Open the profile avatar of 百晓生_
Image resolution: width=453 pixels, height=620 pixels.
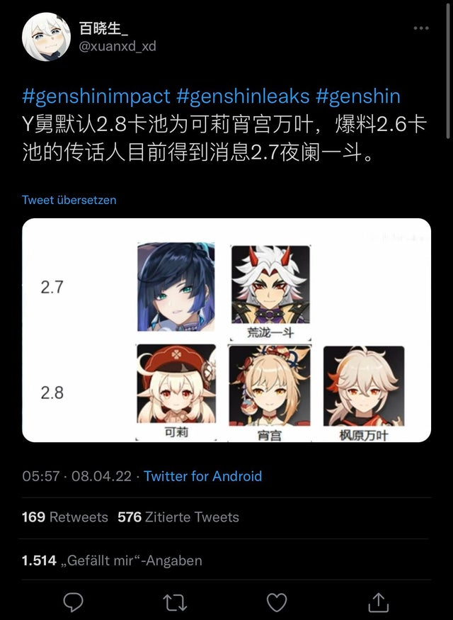(46, 37)
